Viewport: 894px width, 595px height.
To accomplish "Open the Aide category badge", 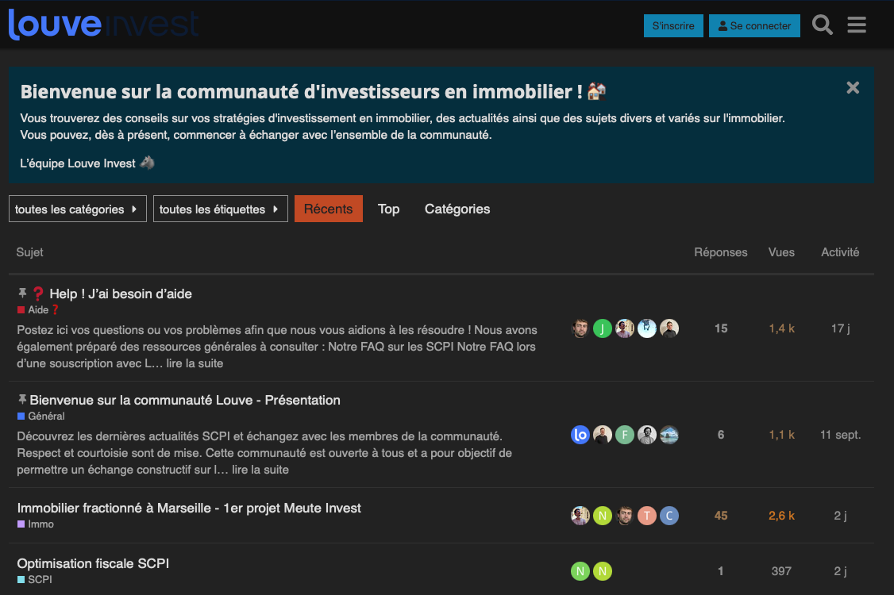I will (38, 309).
